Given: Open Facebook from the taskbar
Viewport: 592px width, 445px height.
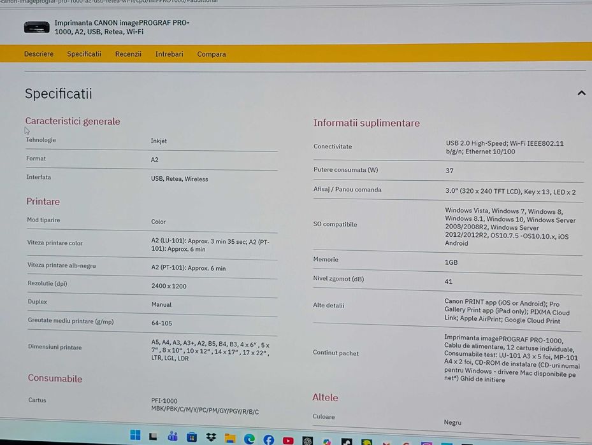Looking at the screenshot, I should click(x=269, y=440).
